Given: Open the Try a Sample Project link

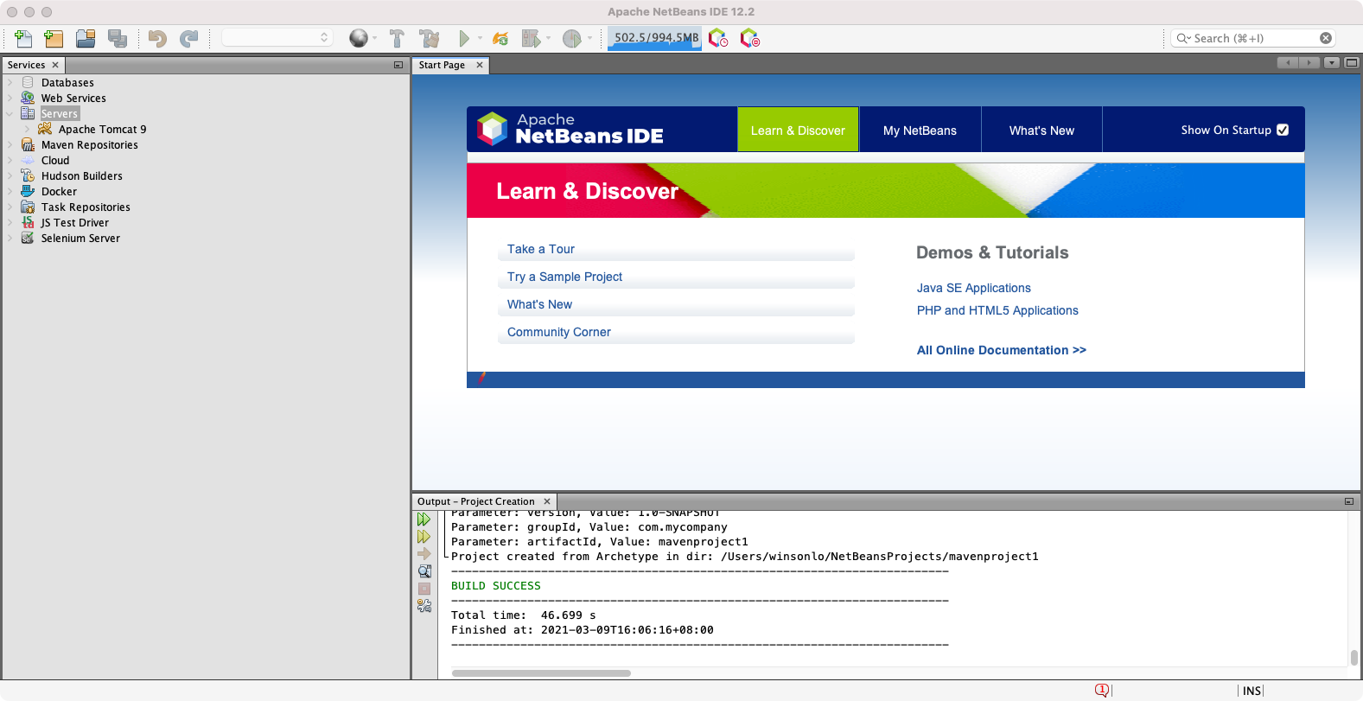Looking at the screenshot, I should point(564,277).
